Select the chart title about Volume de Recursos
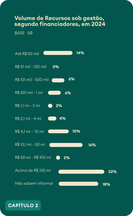 pos(60,21)
